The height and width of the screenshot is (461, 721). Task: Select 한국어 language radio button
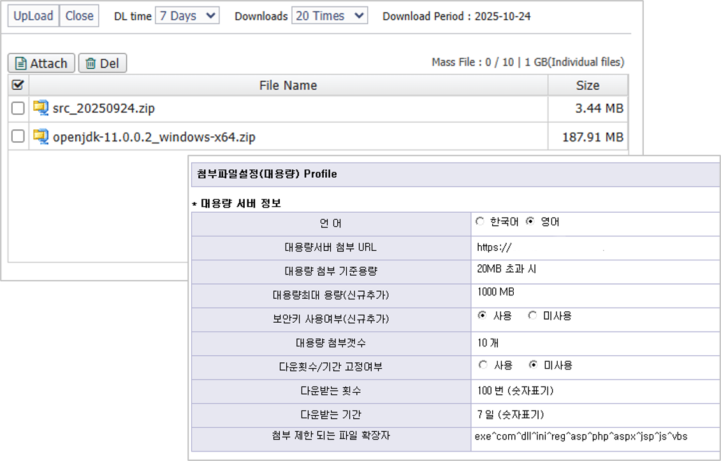(x=480, y=222)
